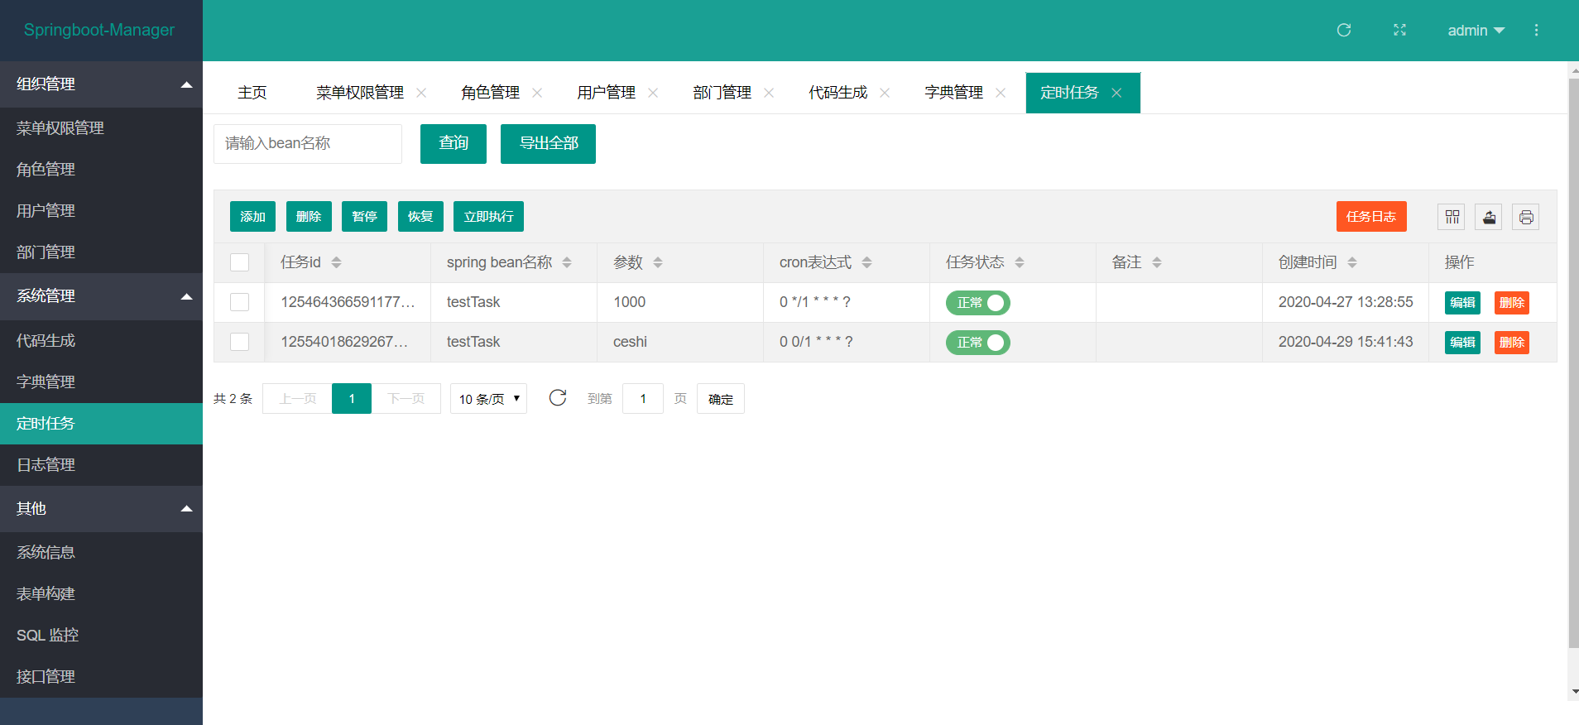1579x725 pixels.
Task: Open the 任务日志 button
Action: point(1371,217)
